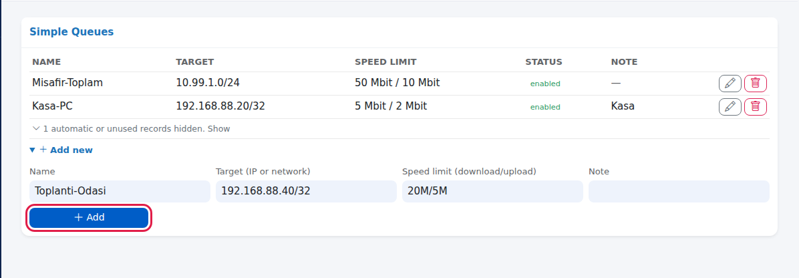Image resolution: width=799 pixels, height=278 pixels.
Task: Click the TARGET column header
Action: pos(194,61)
